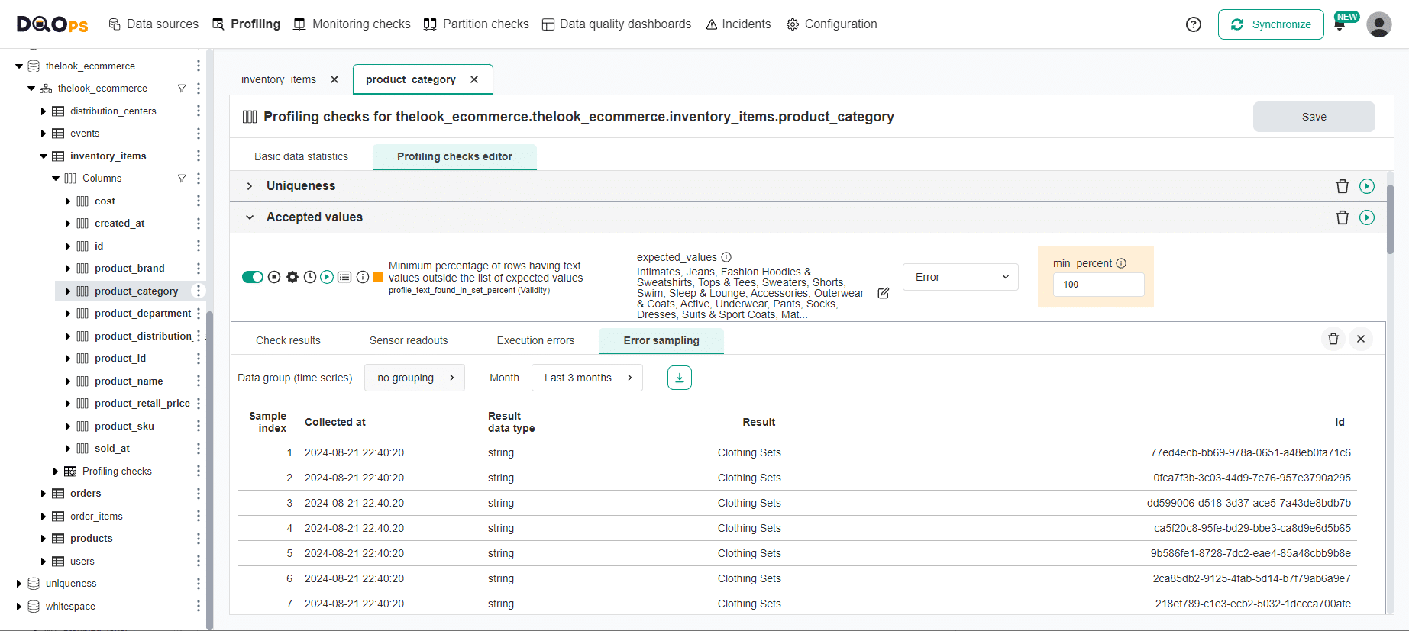1409x631 pixels.
Task: Open notifications bell marked NEW
Action: pos(1340,24)
